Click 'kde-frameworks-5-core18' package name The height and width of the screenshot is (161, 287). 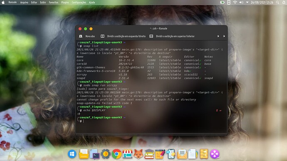(96, 71)
